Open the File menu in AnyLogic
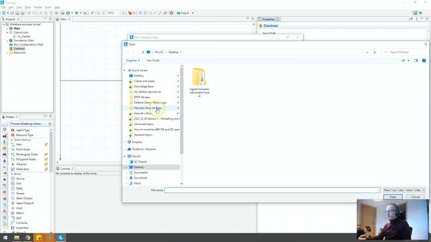The width and height of the screenshot is (431, 242). click(3, 7)
